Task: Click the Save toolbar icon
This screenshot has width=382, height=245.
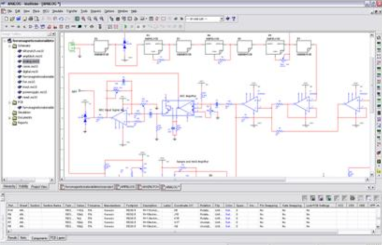Action: (24, 19)
